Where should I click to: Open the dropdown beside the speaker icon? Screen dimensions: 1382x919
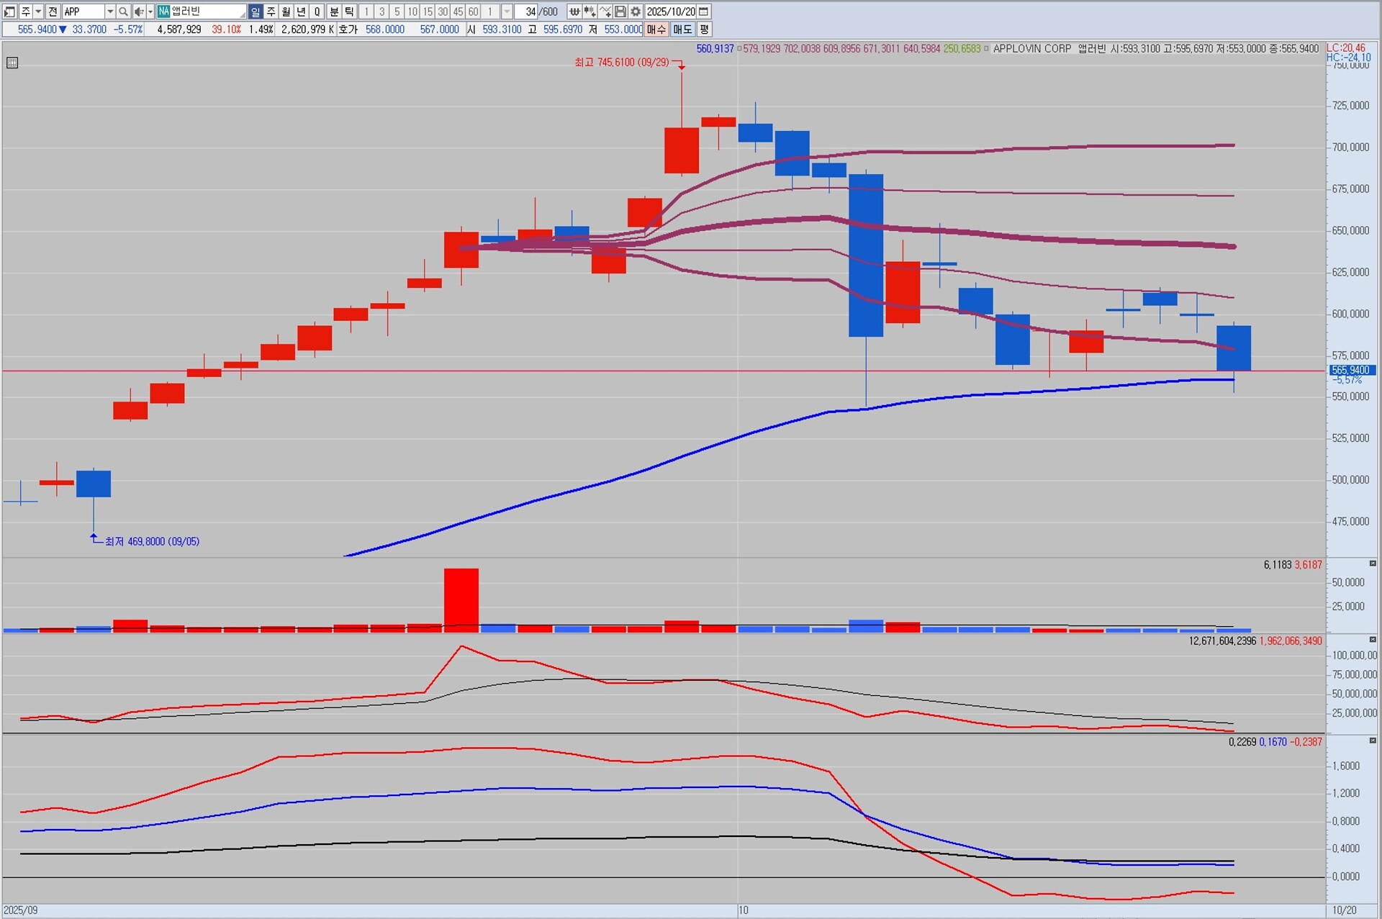click(150, 12)
